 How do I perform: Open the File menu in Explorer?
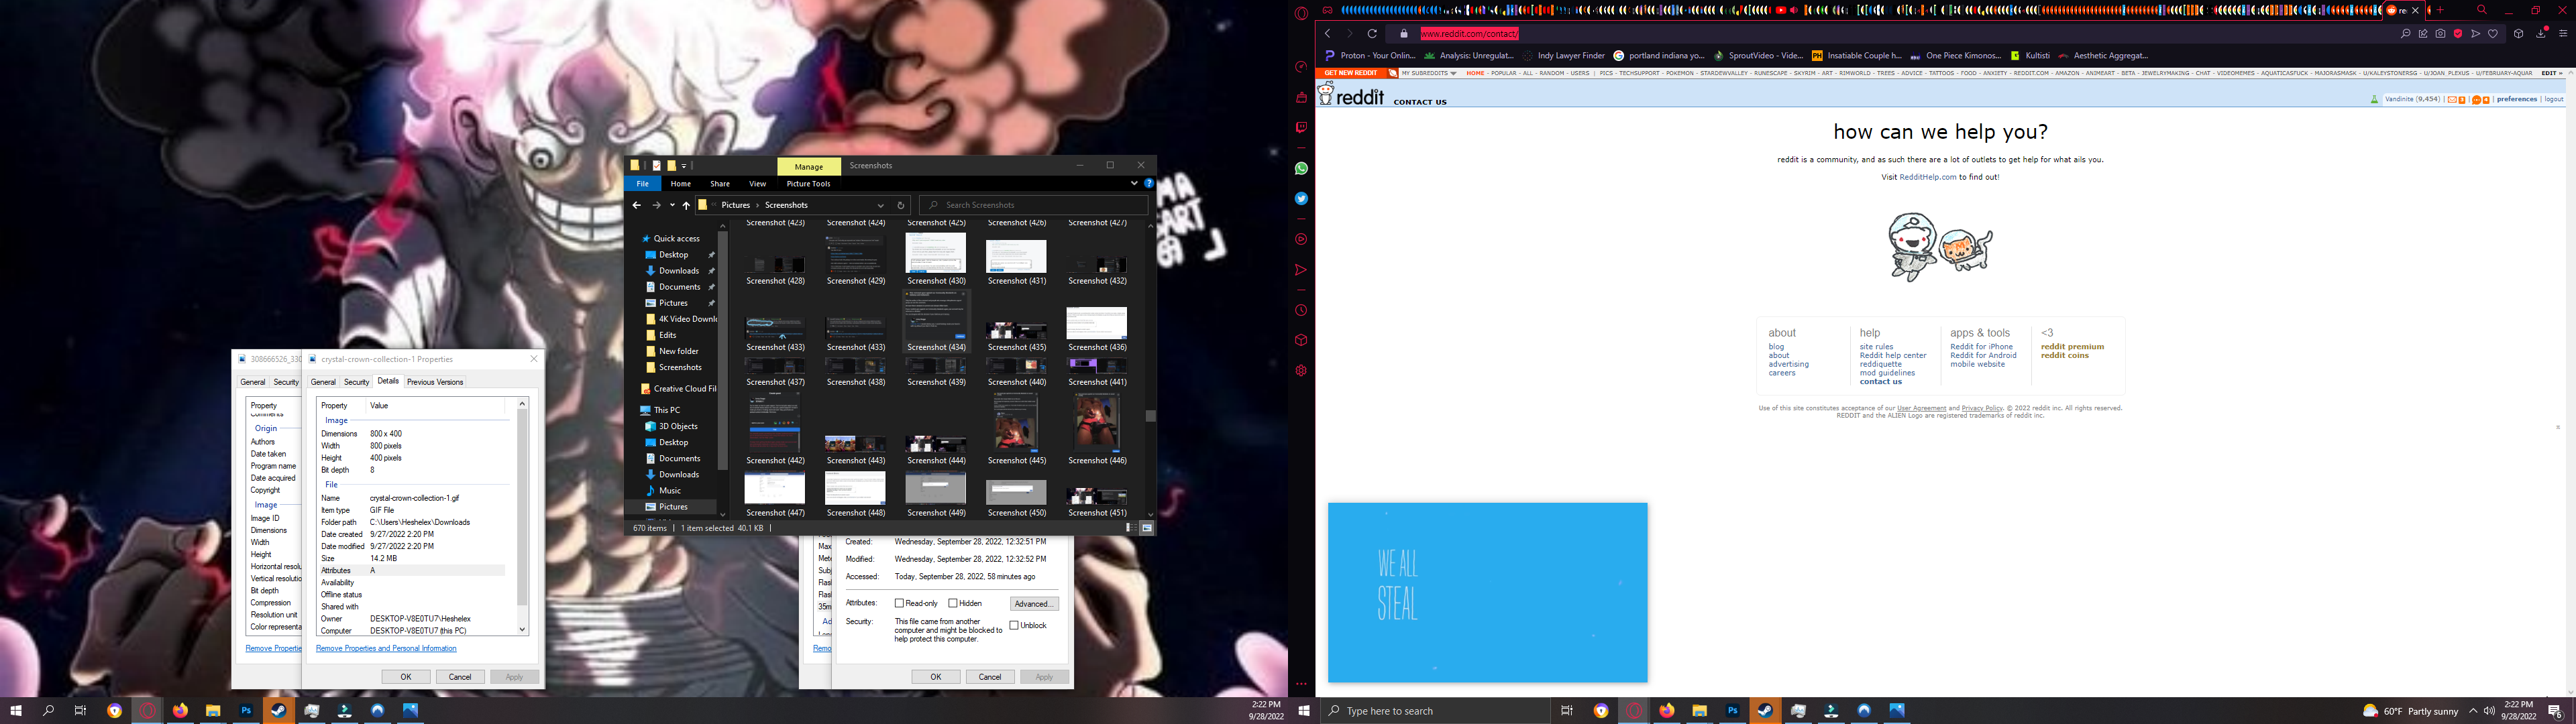pos(643,184)
